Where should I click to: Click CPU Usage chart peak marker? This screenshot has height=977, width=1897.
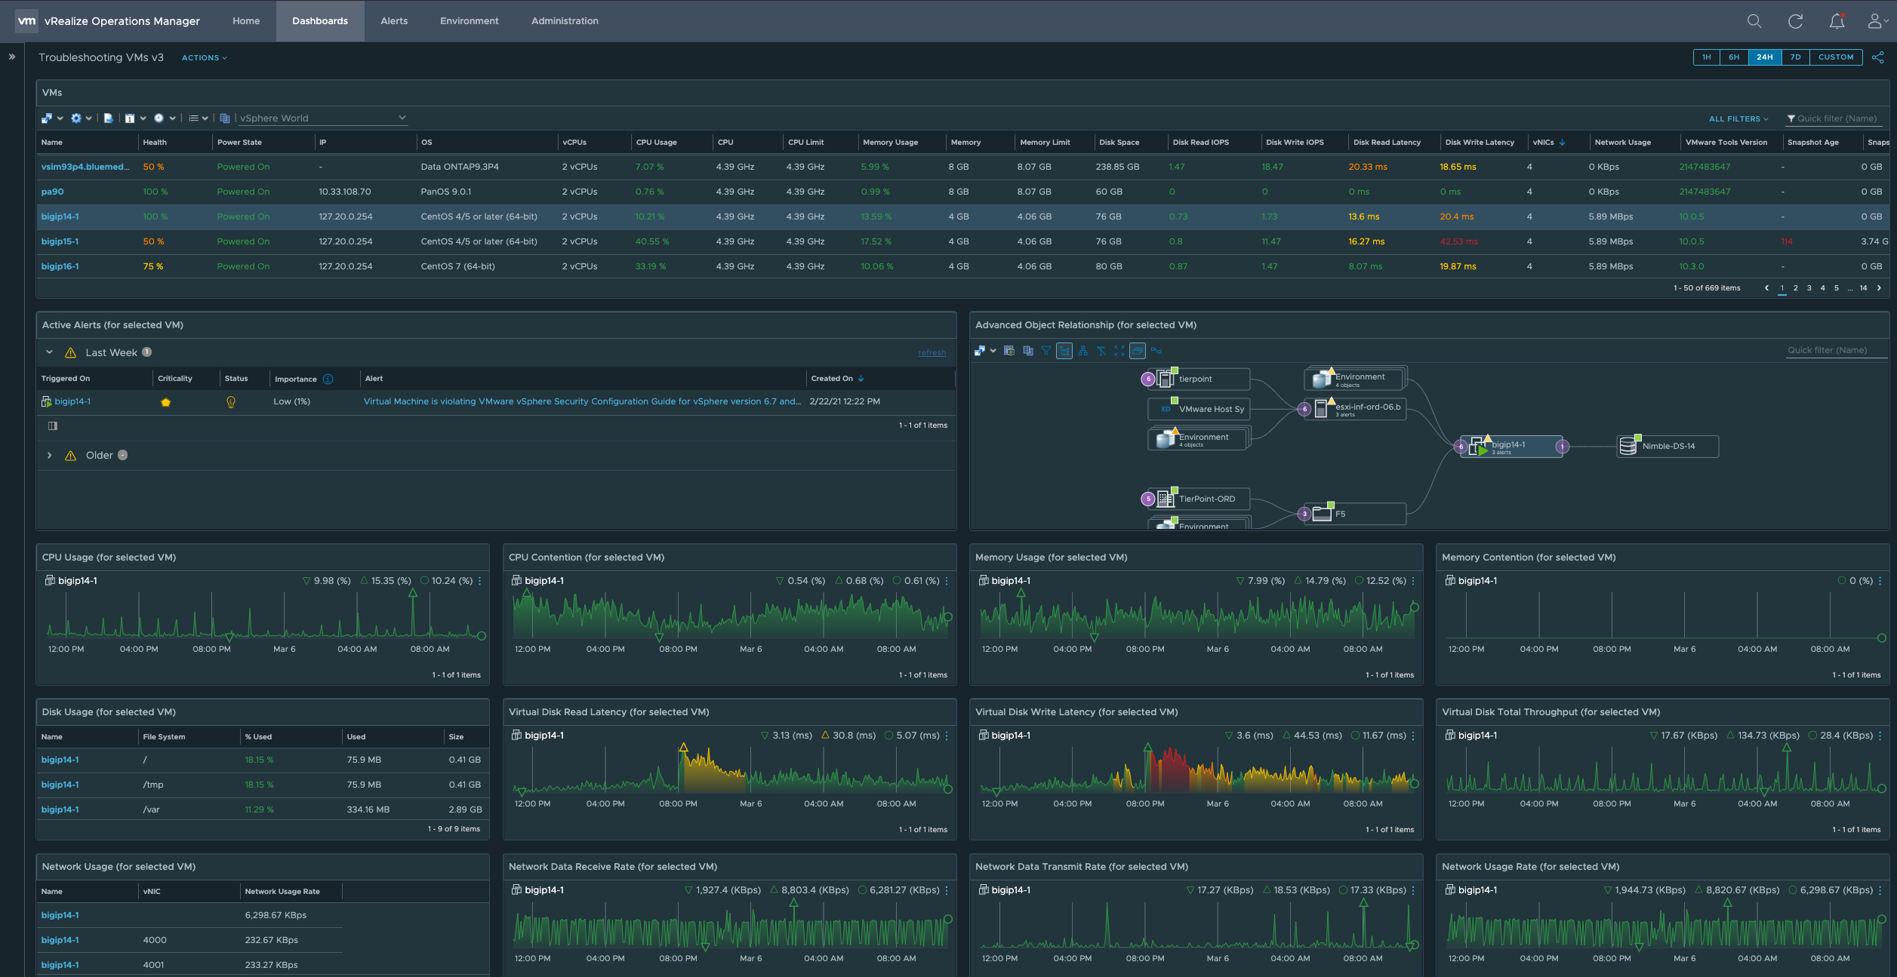tap(412, 594)
